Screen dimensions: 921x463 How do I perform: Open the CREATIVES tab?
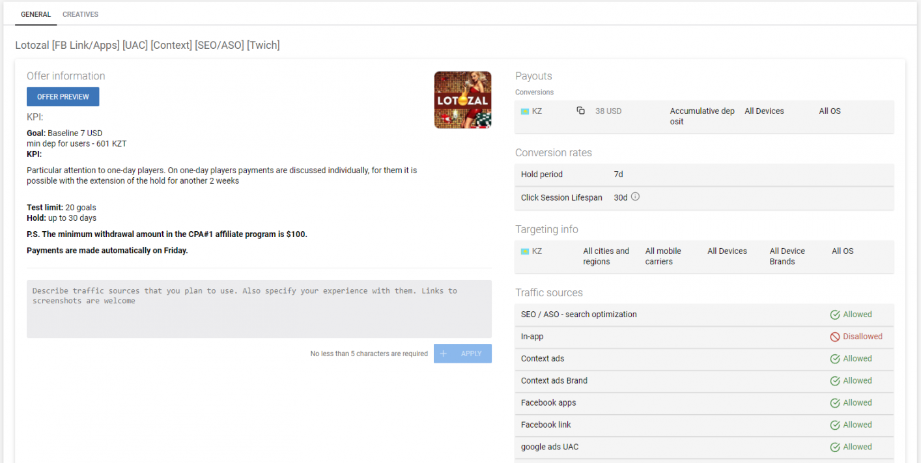[x=81, y=14]
